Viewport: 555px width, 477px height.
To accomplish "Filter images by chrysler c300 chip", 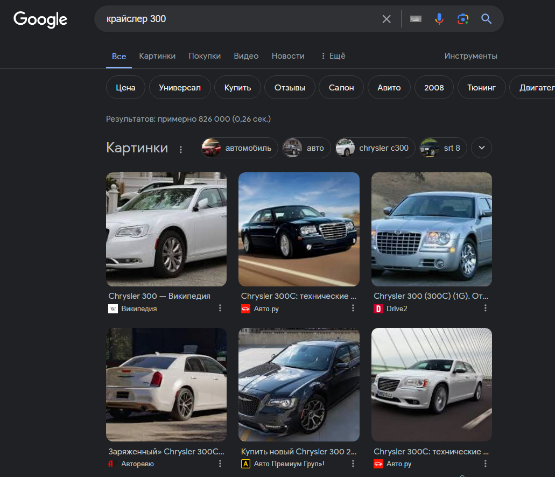I will coord(375,148).
